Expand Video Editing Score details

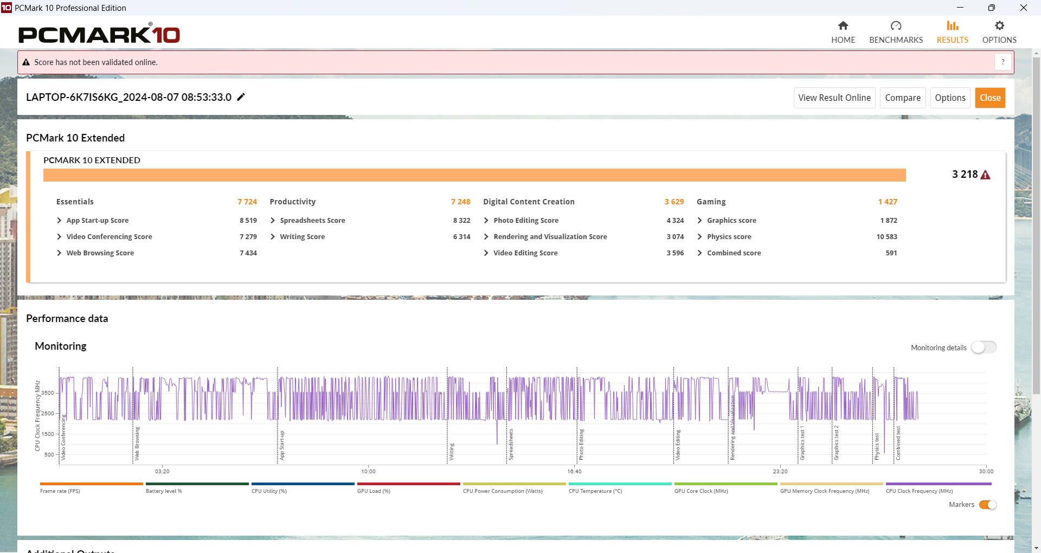tap(486, 253)
